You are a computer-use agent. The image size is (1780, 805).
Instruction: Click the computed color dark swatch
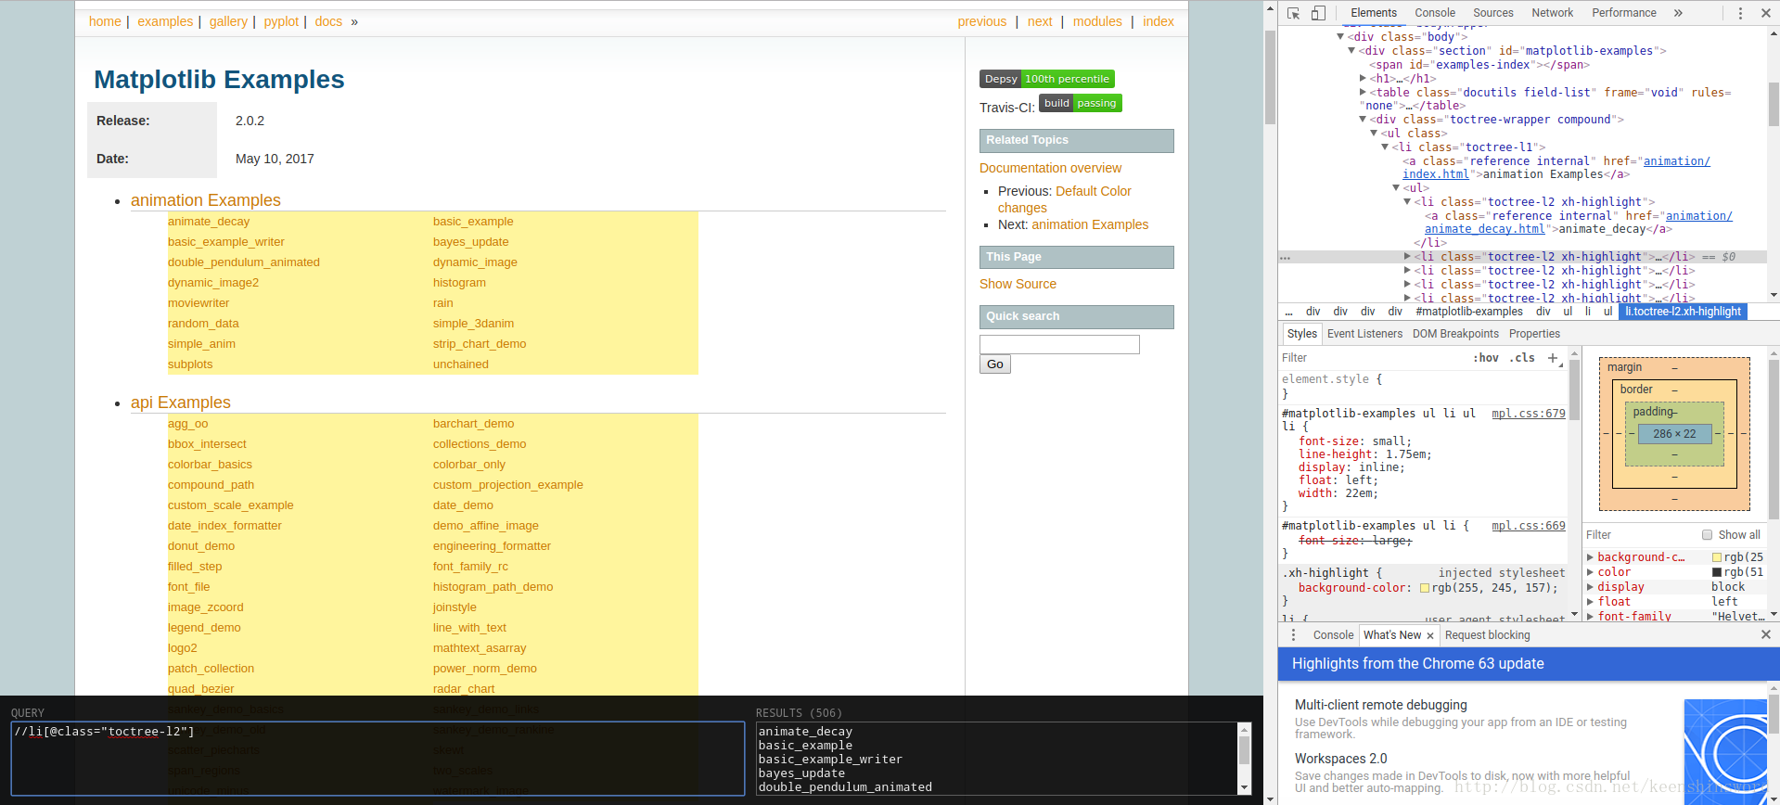pyautogui.click(x=1717, y=572)
